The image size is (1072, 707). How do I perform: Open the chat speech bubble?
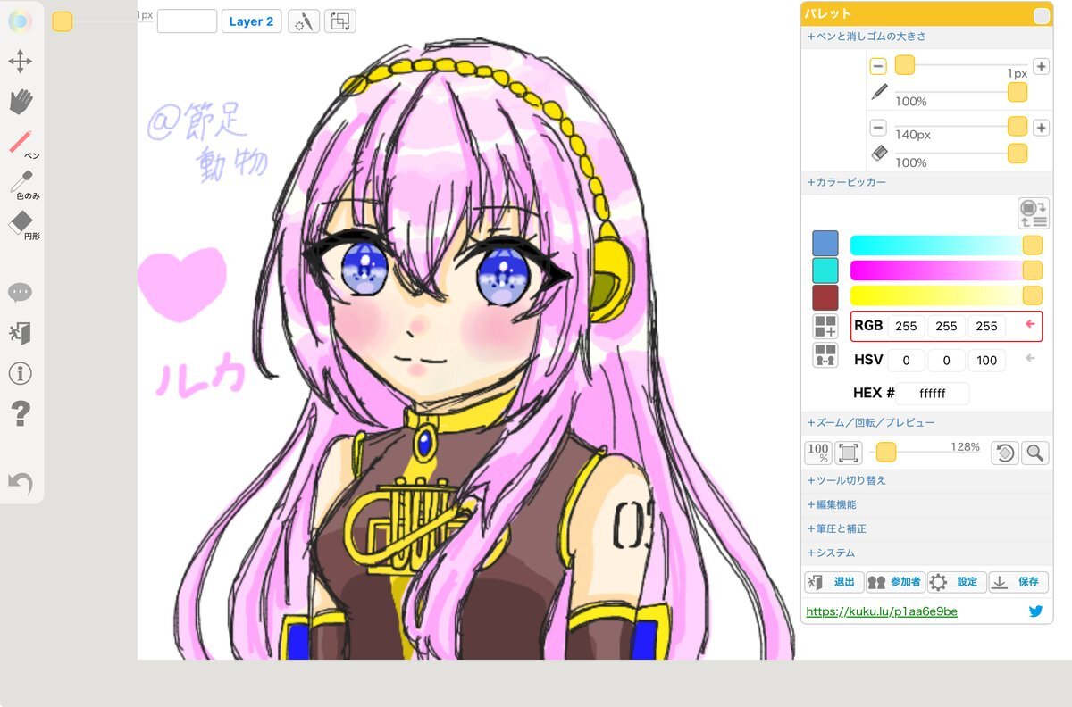(20, 293)
